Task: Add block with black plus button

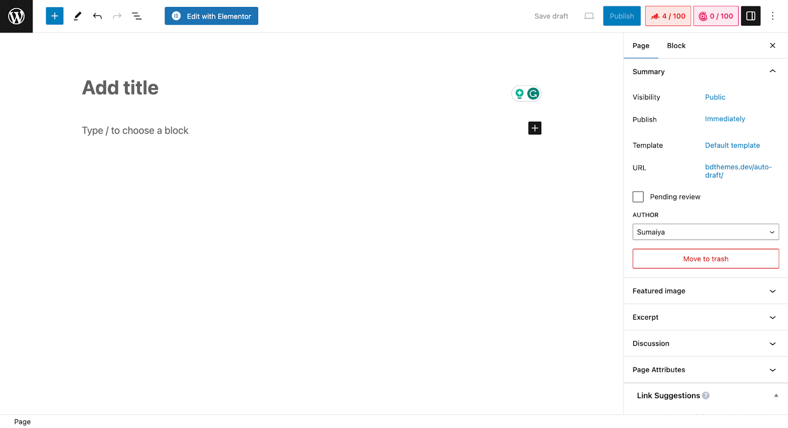Action: point(535,128)
